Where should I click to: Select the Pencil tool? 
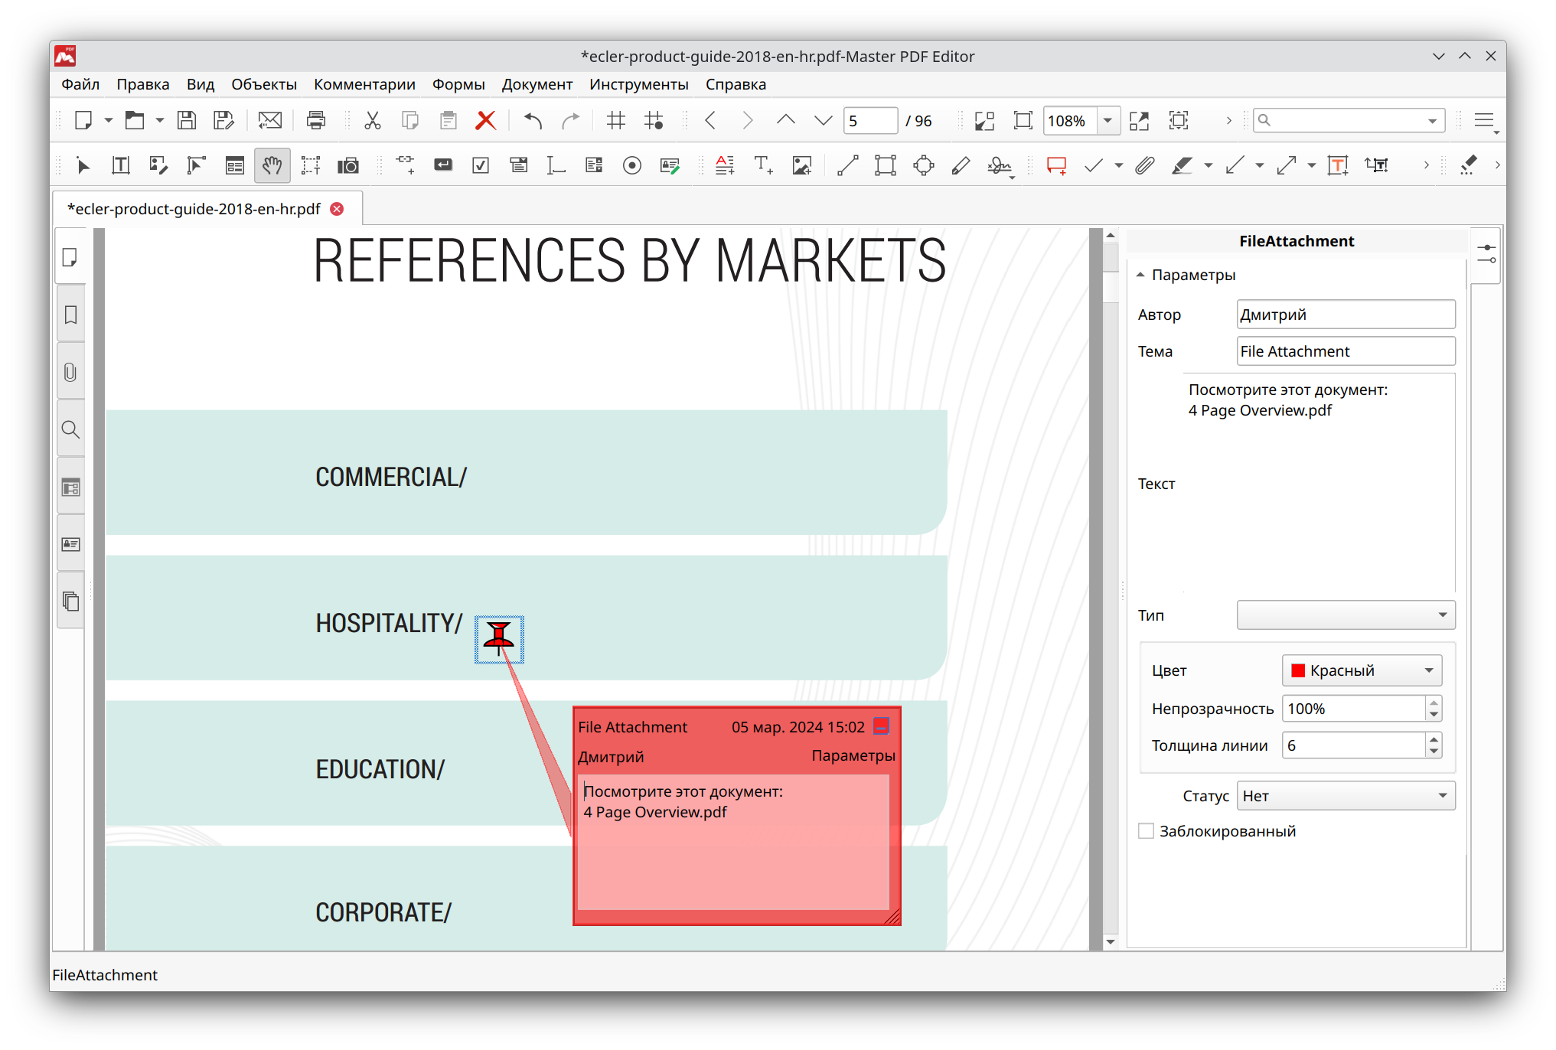pos(961,165)
